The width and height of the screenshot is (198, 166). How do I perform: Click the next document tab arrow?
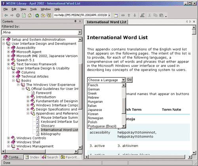(190, 21)
